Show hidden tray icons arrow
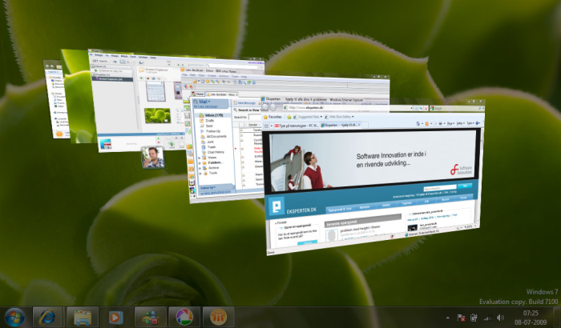This screenshot has height=328, width=561. (448, 318)
